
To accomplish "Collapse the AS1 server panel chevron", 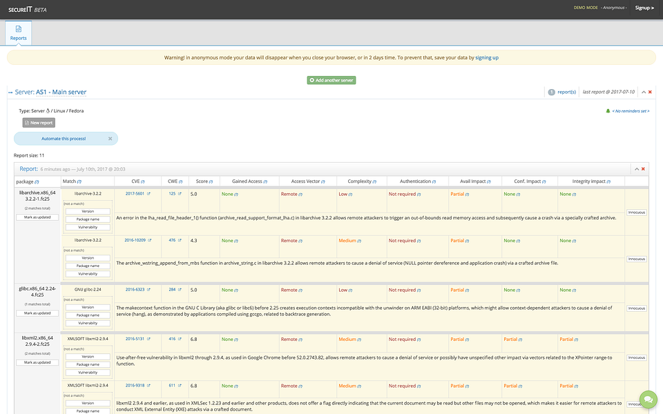I will click(x=644, y=92).
